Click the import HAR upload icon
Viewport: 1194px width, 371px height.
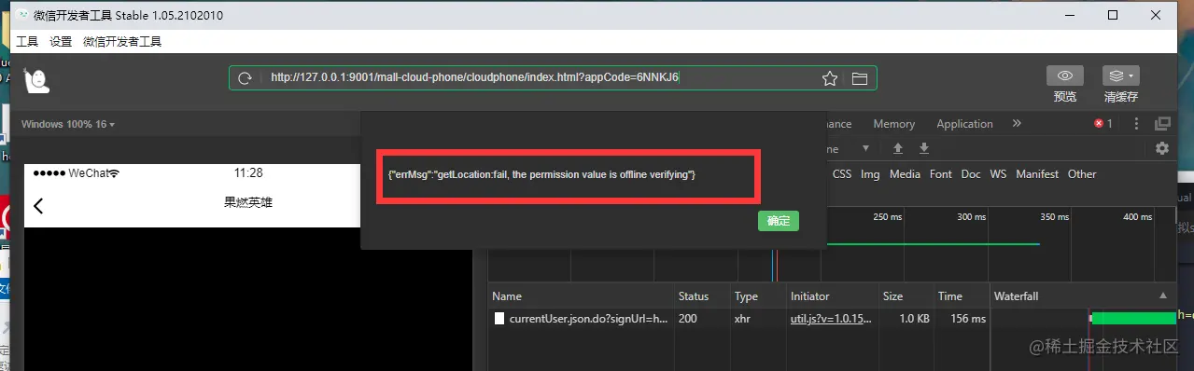(x=898, y=148)
